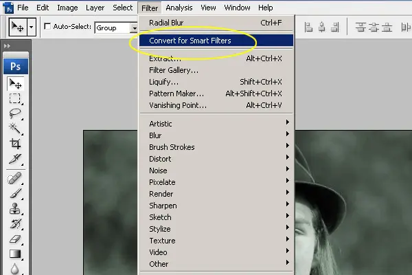Viewport: 412px width, 275px height.
Task: Select the Spot Healing Brush tool
Action: click(15, 179)
